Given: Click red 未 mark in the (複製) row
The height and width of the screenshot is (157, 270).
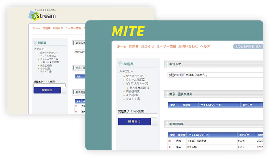Looking at the screenshot, I should pyautogui.click(x=169, y=141).
